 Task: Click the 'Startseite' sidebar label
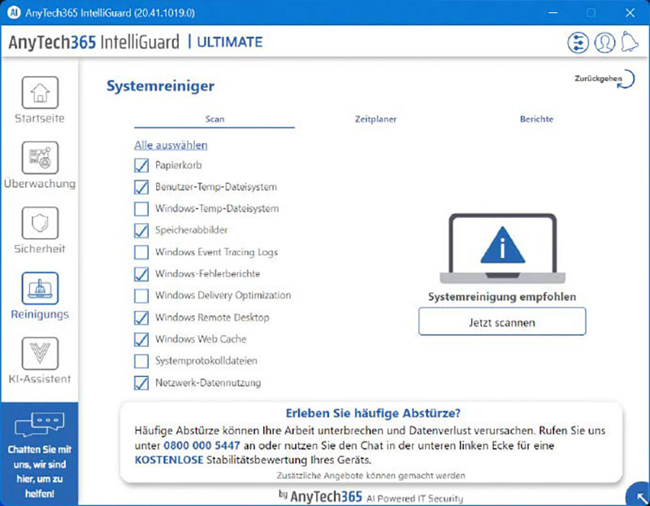click(x=40, y=118)
